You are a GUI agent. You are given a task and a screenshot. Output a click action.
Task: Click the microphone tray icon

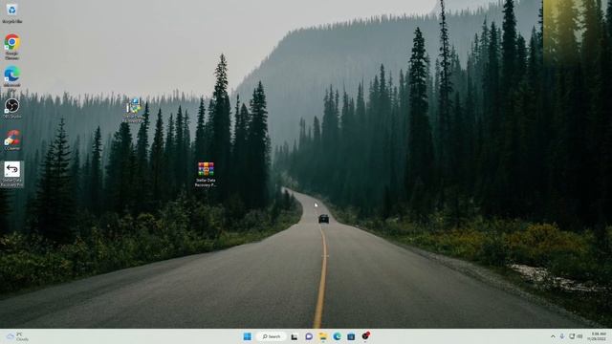(562, 336)
